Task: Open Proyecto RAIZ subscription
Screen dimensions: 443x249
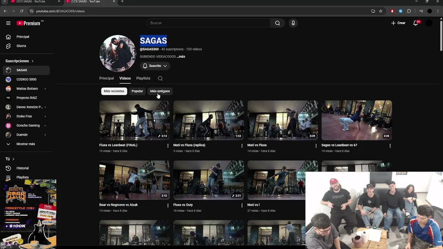Action: 26,98
